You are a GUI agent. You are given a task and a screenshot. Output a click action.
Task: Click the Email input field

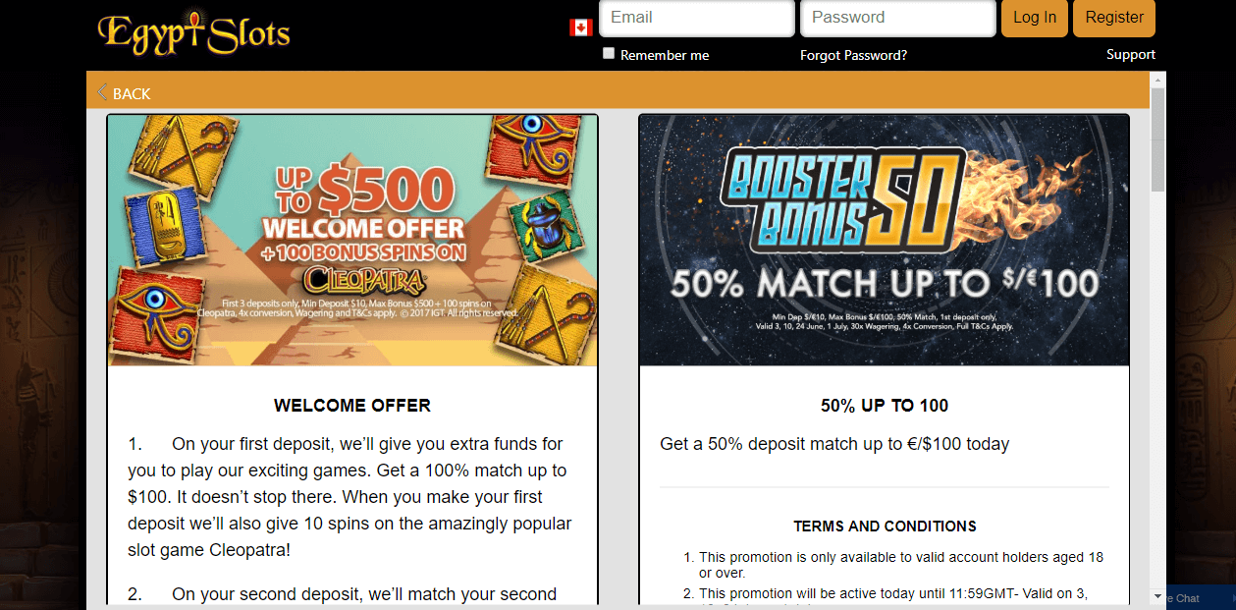click(x=697, y=19)
